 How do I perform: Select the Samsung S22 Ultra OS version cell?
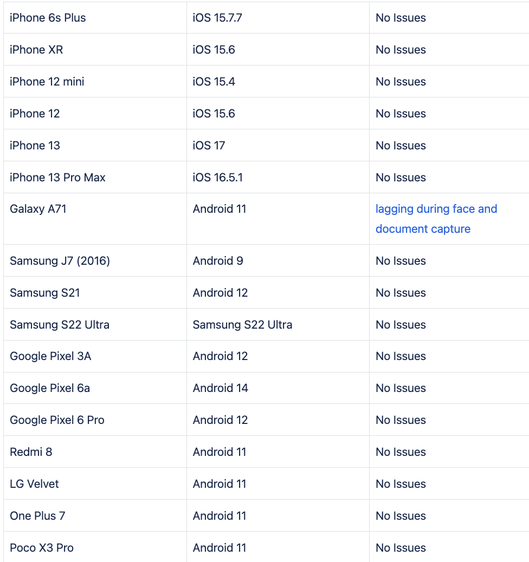pyautogui.click(x=278, y=324)
